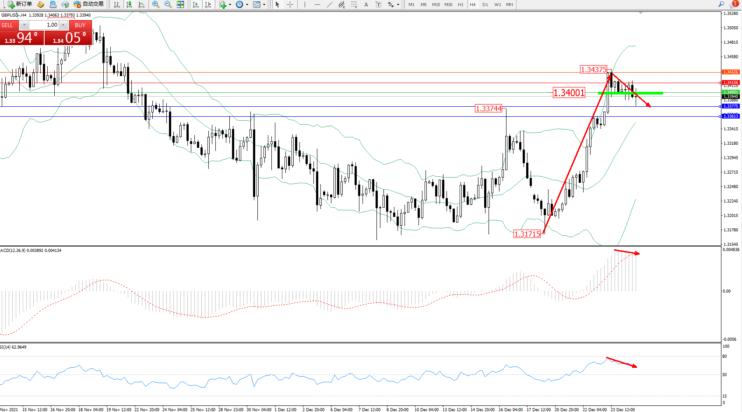Switch to the D1 timeframe
This screenshot has height=412, width=742.
coord(485,4)
